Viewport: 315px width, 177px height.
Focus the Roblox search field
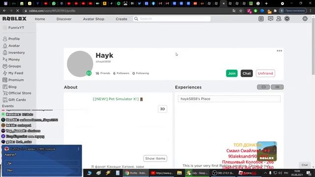point(172,19)
